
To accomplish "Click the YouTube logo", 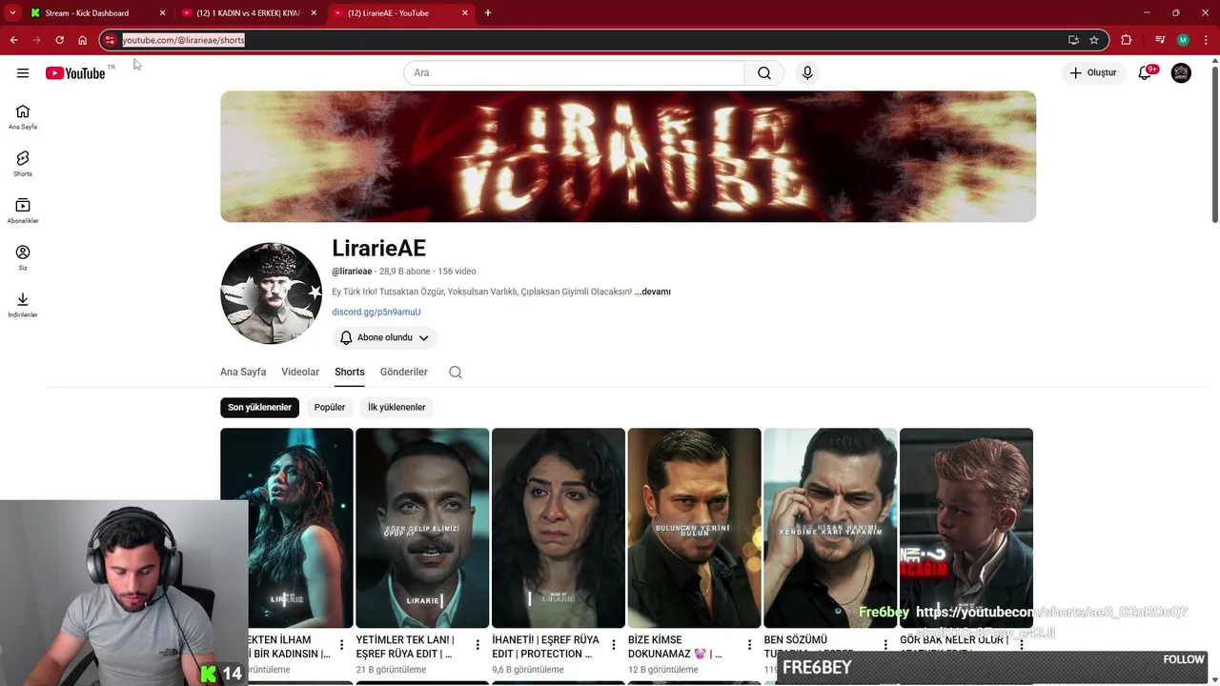I will pyautogui.click(x=75, y=73).
